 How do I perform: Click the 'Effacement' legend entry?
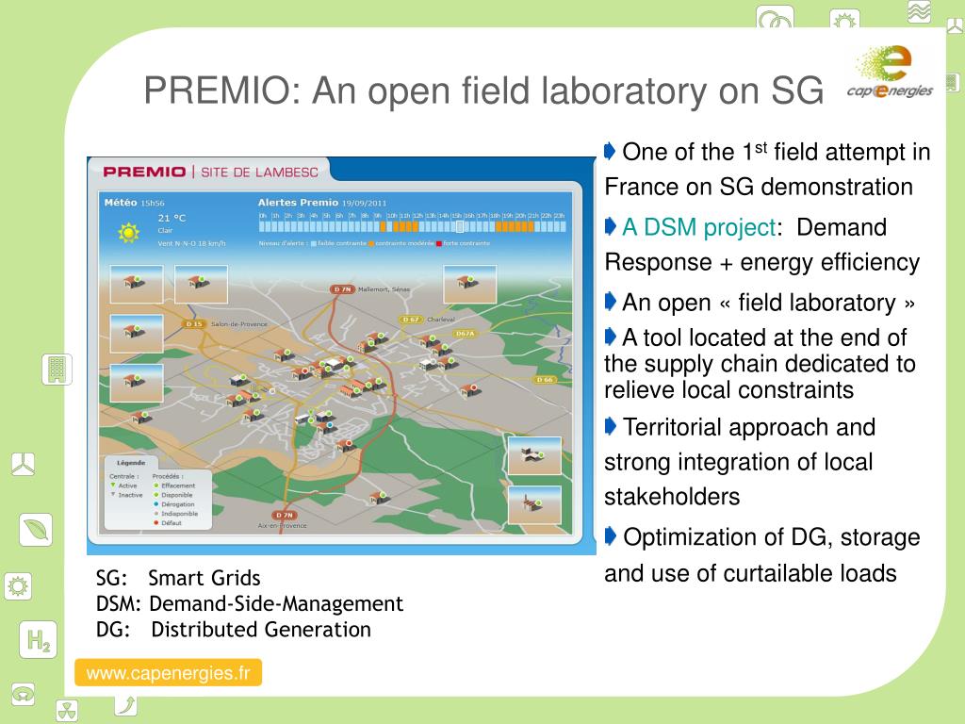tap(174, 485)
